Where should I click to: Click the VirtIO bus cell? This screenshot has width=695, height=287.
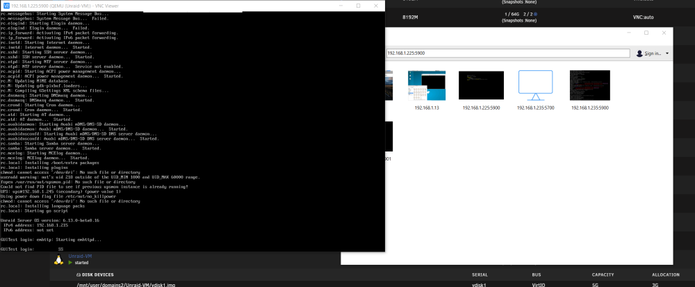[539, 285]
